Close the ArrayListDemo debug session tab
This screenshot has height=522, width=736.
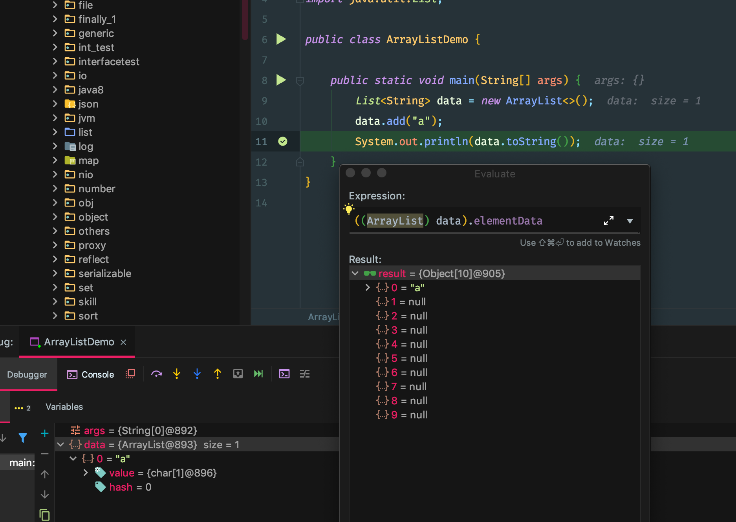tap(123, 342)
